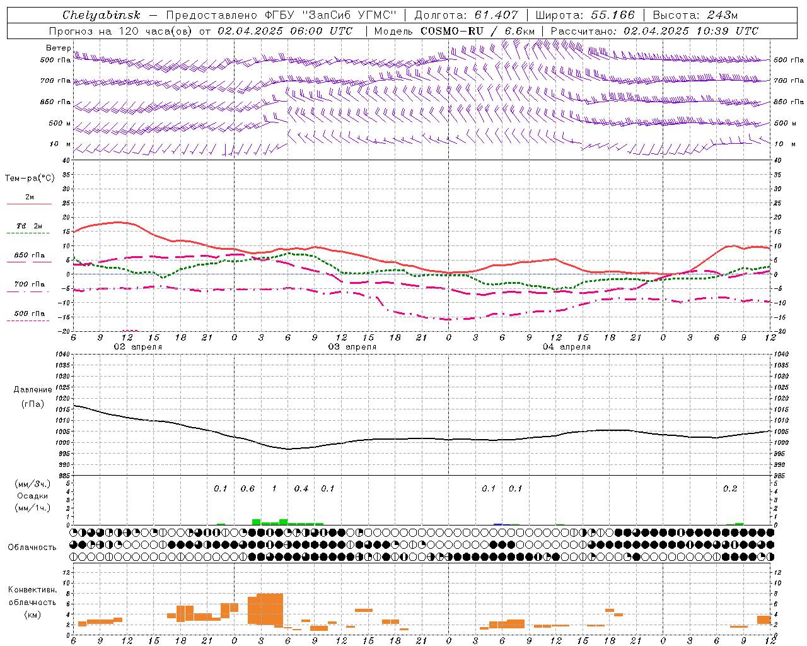807x646 pixels.
Task: Click '10 м' wind level on left axis
Action: pos(61,144)
